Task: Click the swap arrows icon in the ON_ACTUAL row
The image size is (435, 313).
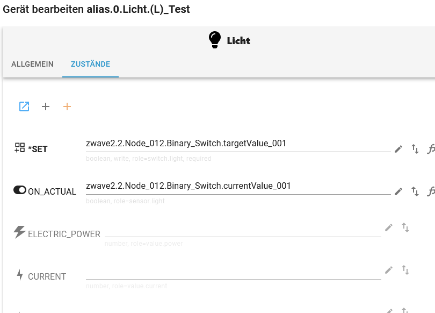Action: point(415,191)
